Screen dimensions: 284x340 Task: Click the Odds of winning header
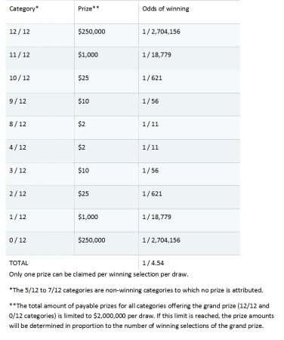click(165, 8)
